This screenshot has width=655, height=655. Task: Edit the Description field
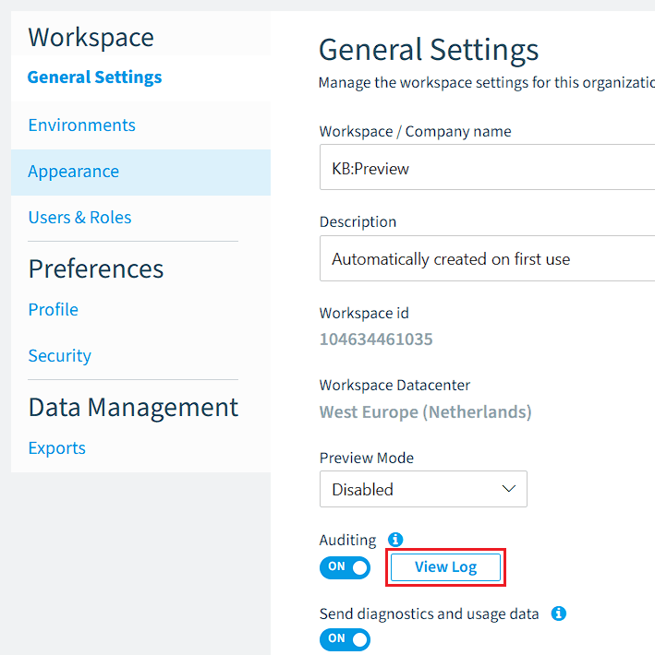(x=487, y=258)
